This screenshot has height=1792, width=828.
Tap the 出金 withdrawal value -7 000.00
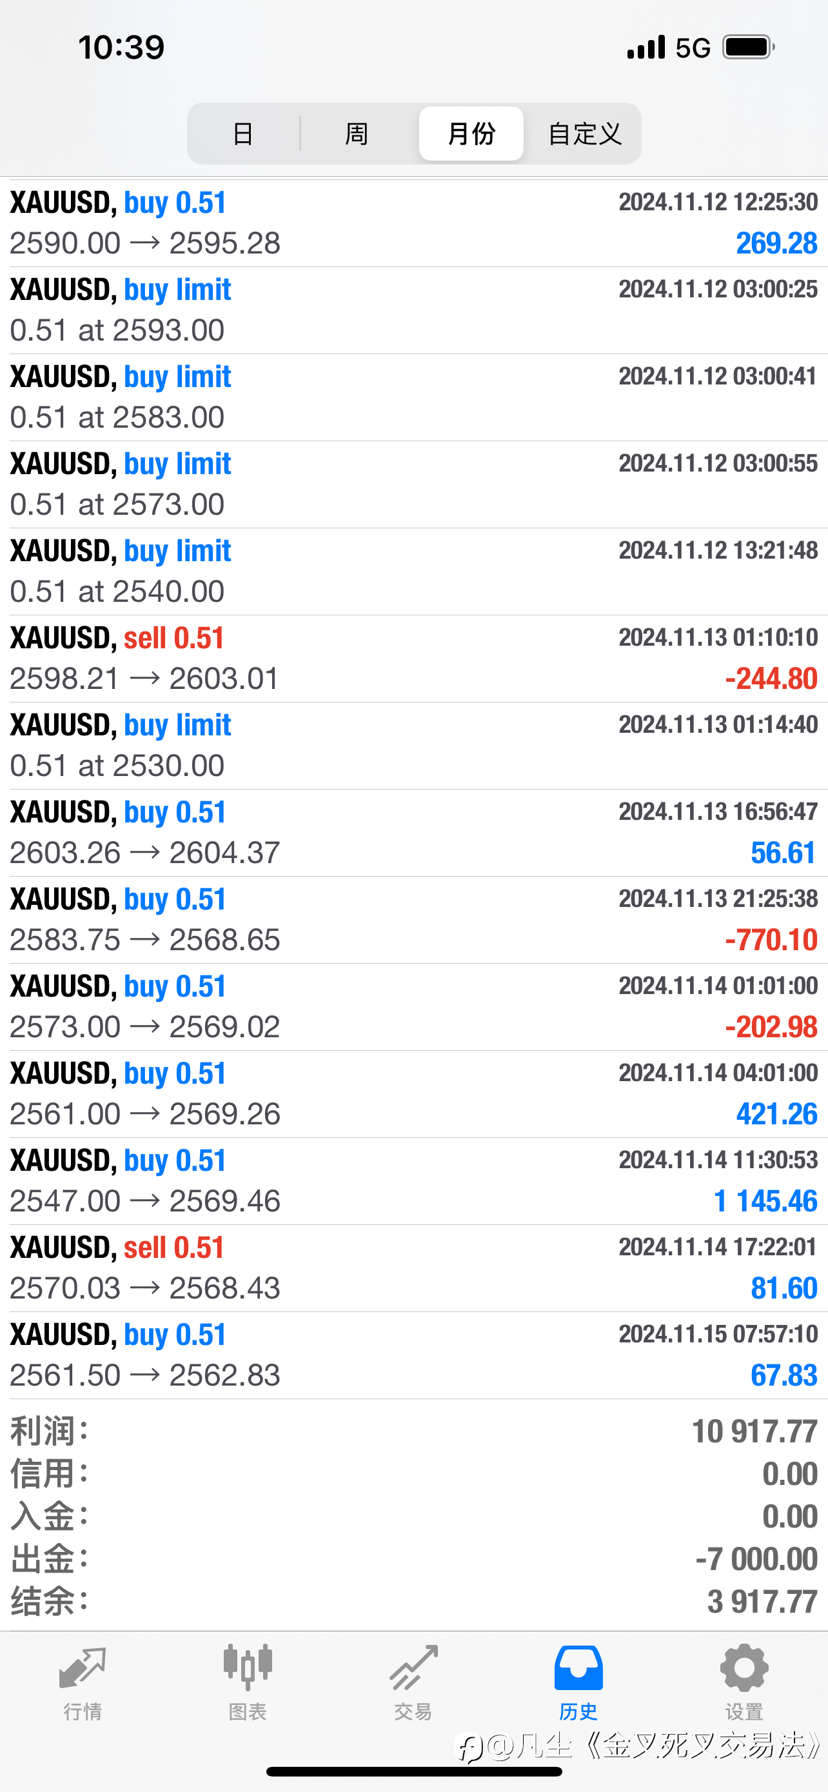pyautogui.click(x=756, y=1559)
